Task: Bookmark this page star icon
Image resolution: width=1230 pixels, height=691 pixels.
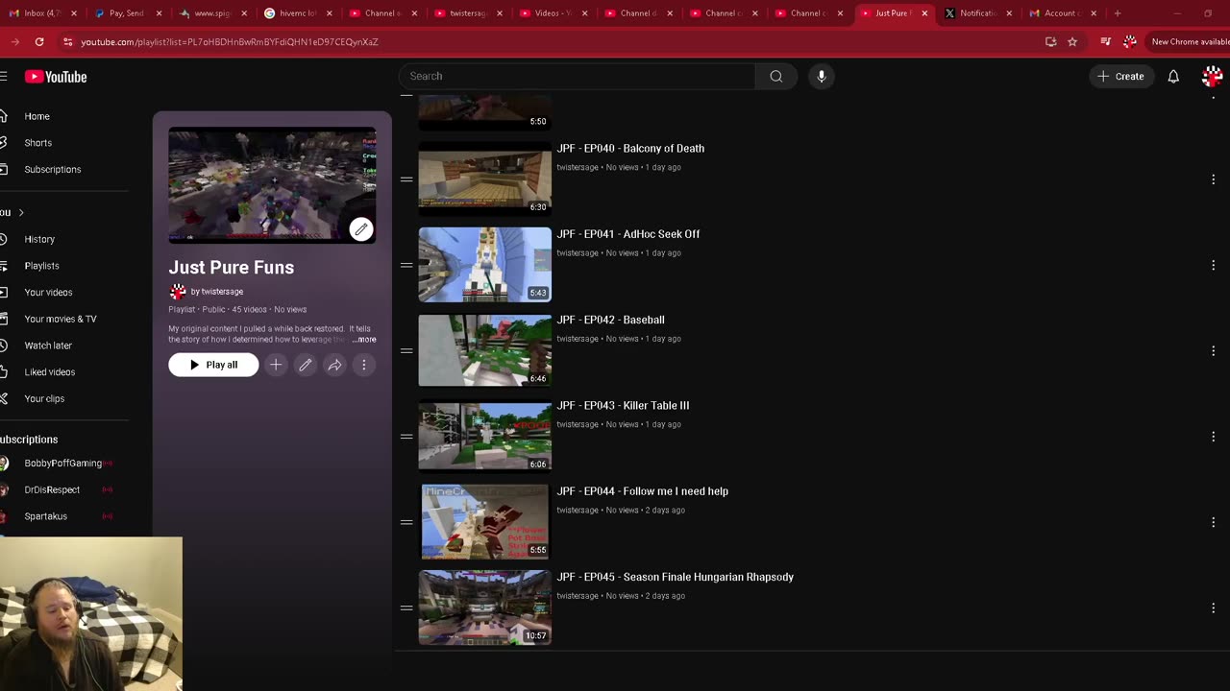Action: (x=1072, y=42)
